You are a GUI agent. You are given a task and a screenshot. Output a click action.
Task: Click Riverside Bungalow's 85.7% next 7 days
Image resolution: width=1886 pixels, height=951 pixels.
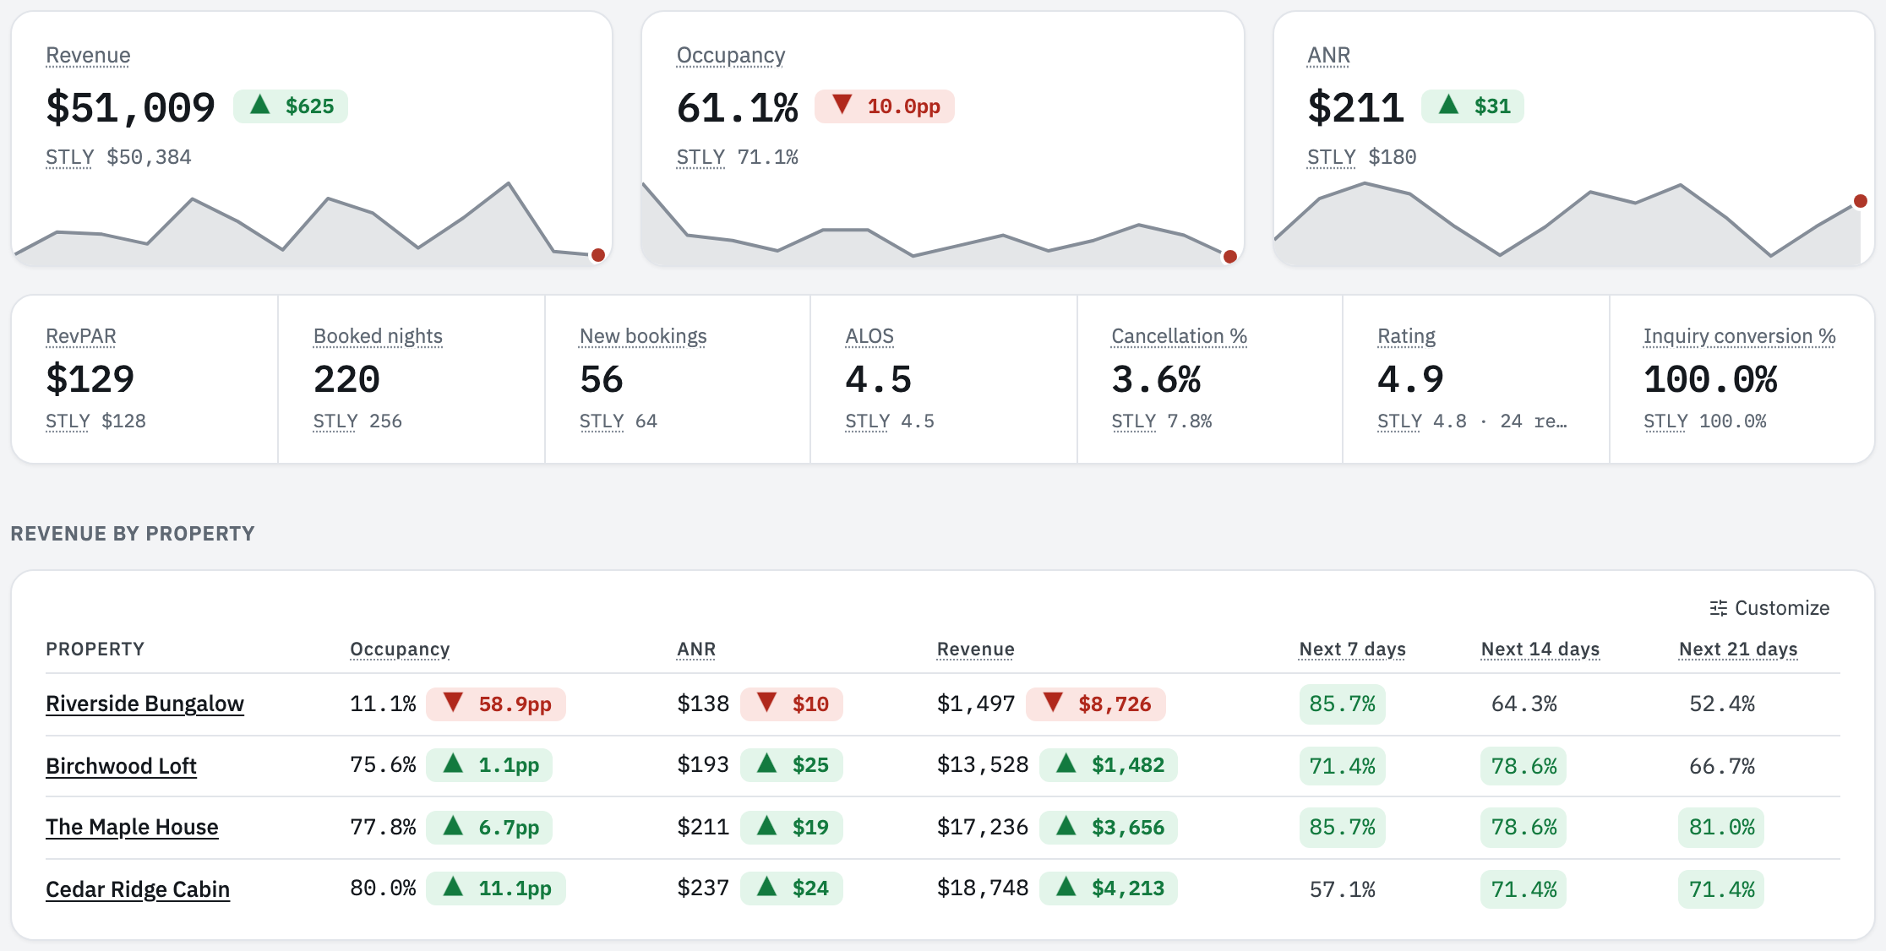(1342, 704)
